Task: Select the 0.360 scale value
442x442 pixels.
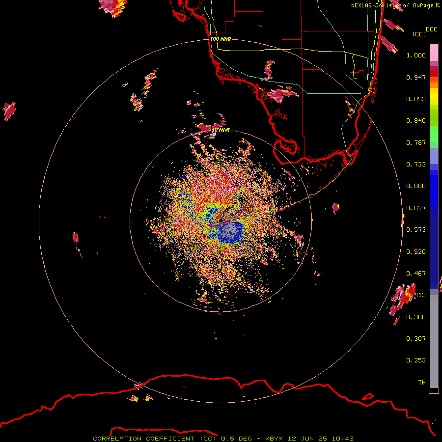Action: (x=416, y=317)
